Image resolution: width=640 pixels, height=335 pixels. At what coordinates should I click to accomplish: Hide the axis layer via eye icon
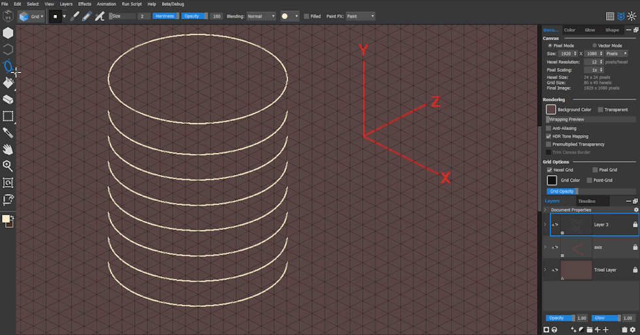pyautogui.click(x=555, y=247)
